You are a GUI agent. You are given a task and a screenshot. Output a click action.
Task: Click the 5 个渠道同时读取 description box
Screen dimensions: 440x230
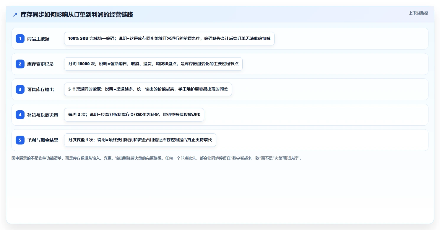148,89
